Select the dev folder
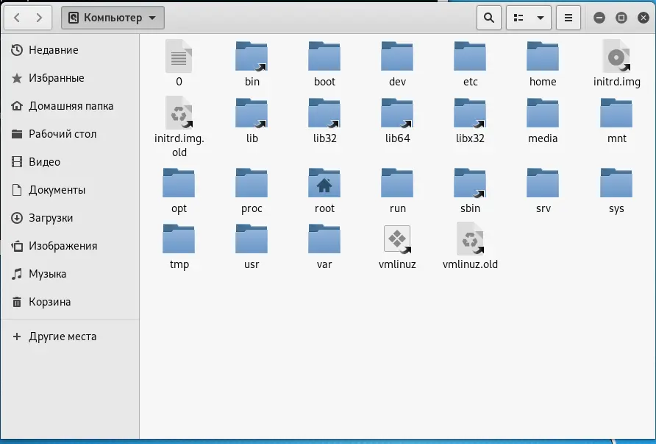656x444 pixels. pyautogui.click(x=397, y=63)
